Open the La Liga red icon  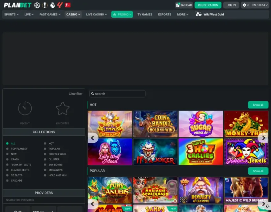coord(60,5)
